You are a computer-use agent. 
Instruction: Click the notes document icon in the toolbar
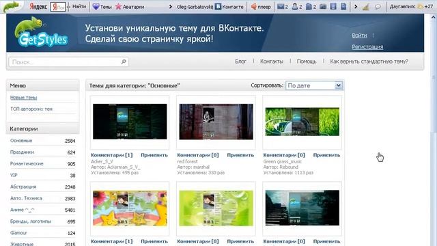(x=343, y=6)
